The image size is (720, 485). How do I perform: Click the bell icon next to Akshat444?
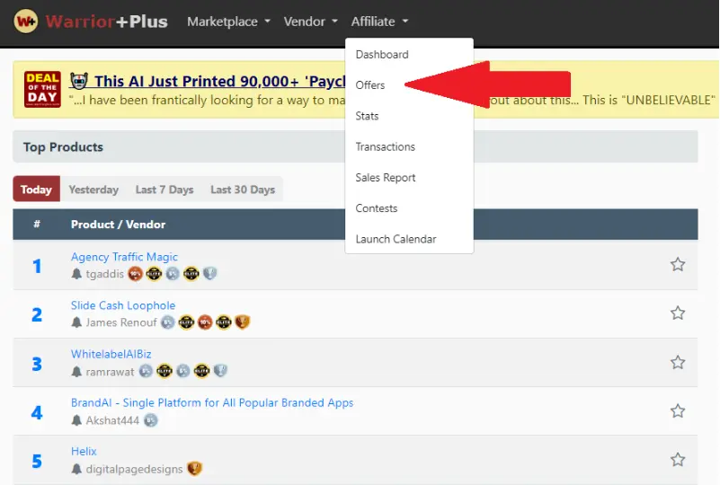76,420
